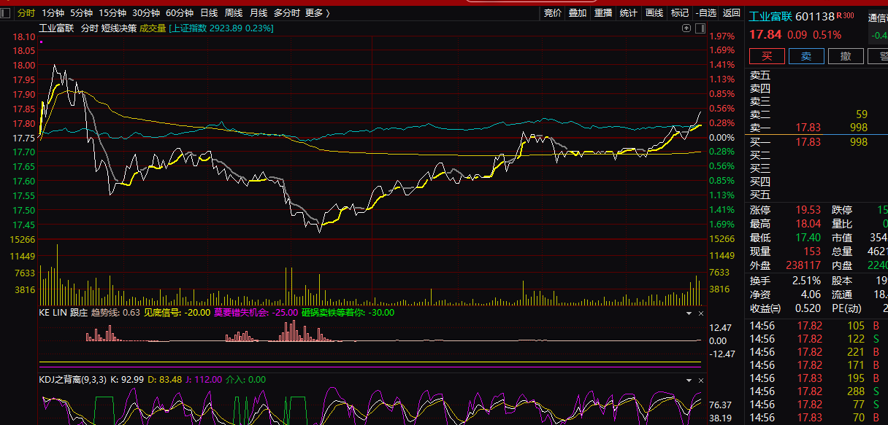Image resolution: width=888 pixels, height=425 pixels.
Task: Click the red 买 buy button
Action: coord(767,56)
